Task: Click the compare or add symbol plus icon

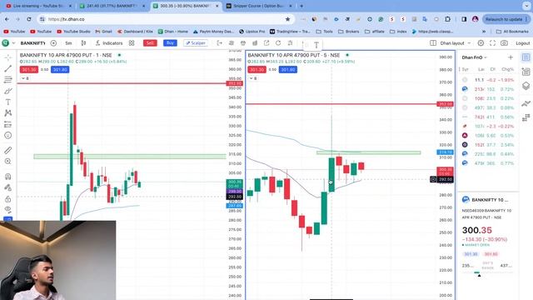Action: point(53,43)
